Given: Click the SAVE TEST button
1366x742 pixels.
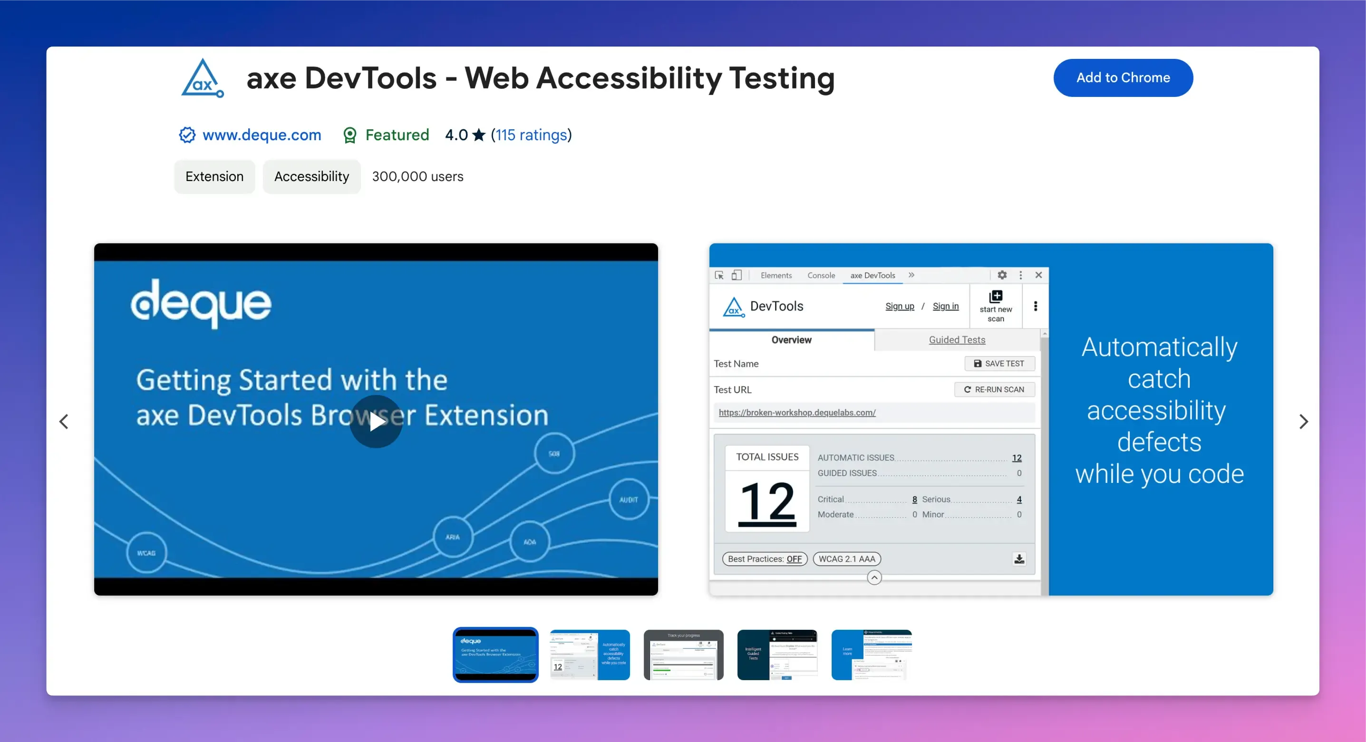Looking at the screenshot, I should pos(999,363).
